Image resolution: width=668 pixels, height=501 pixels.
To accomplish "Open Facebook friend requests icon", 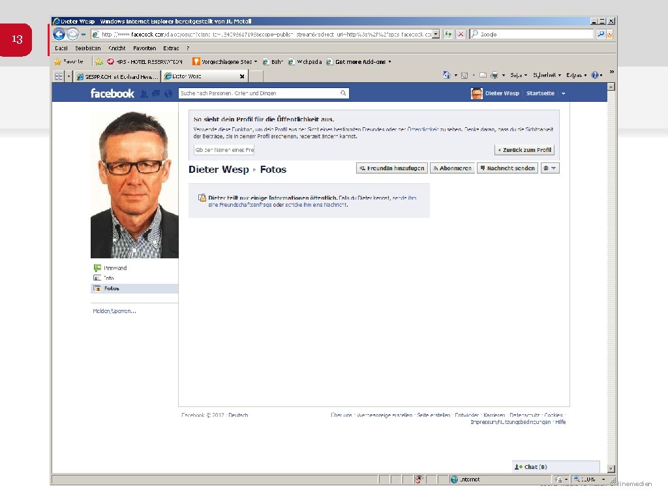I will tap(144, 94).
